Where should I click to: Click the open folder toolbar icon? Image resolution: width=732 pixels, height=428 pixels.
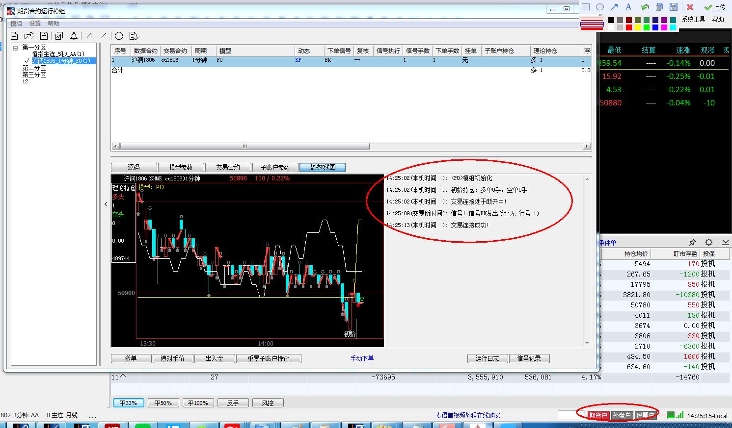click(x=29, y=36)
